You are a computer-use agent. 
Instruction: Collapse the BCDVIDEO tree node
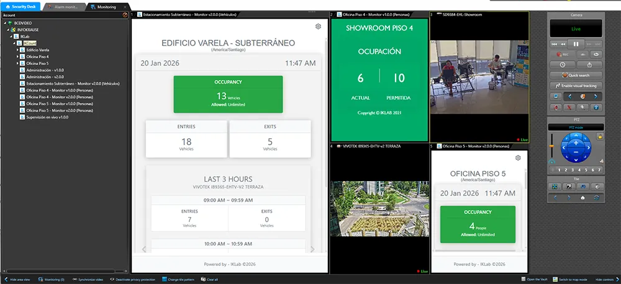coord(5,22)
